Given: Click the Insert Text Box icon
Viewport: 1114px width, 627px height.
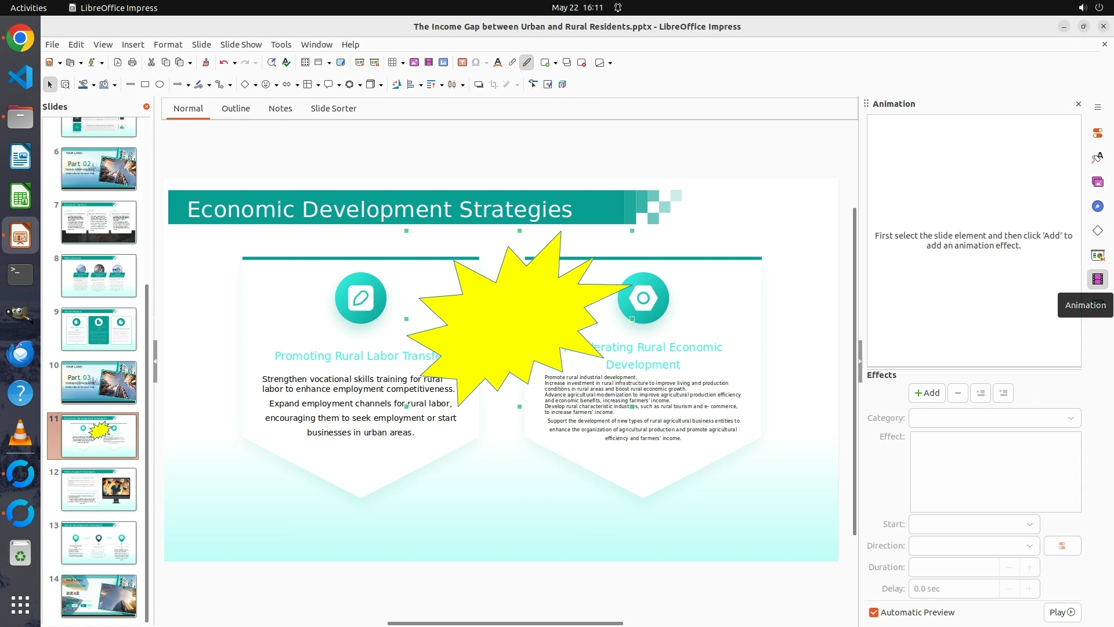Looking at the screenshot, I should 462,63.
